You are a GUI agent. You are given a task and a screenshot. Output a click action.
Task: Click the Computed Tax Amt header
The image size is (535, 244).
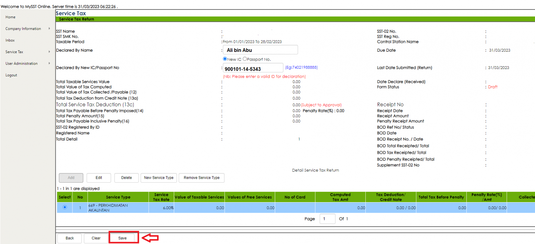coord(340,197)
